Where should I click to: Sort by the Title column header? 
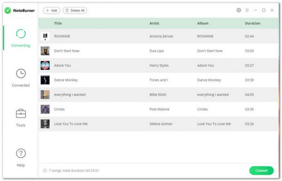pyautogui.click(x=58, y=23)
